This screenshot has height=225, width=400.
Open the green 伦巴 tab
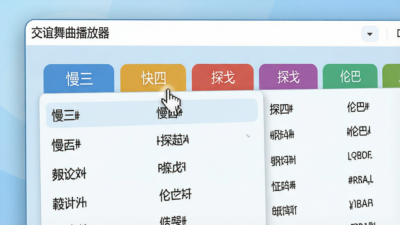[x=350, y=76]
